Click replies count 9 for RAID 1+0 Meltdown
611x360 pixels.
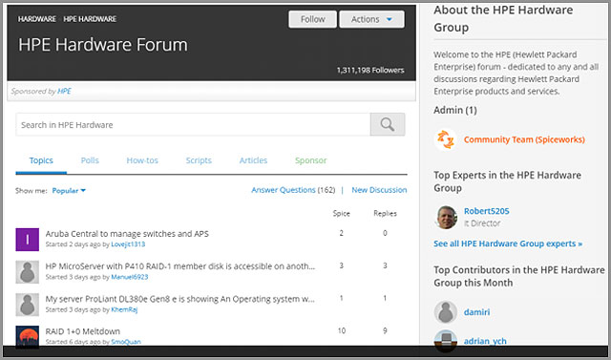(x=385, y=330)
